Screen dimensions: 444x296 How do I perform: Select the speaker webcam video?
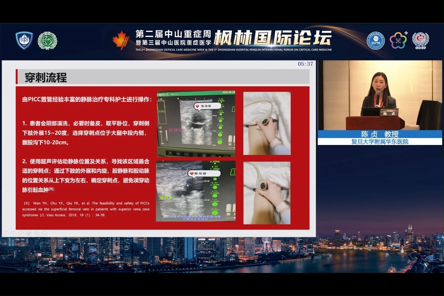pos(380,95)
